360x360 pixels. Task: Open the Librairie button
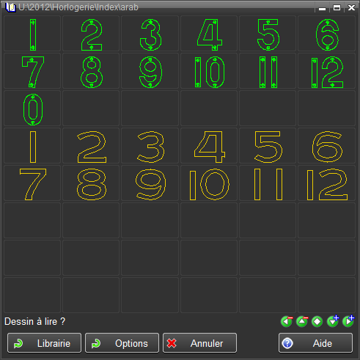[44, 343]
